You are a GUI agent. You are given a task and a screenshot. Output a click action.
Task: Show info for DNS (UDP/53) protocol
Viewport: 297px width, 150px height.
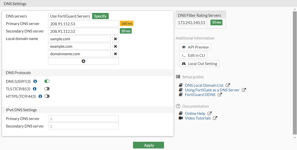click(35, 81)
